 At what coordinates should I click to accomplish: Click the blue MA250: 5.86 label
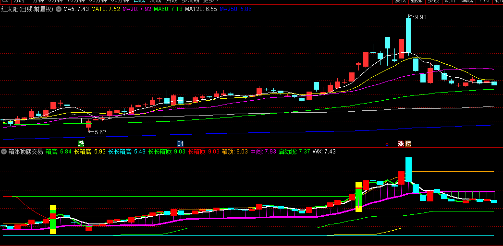pyautogui.click(x=235, y=9)
